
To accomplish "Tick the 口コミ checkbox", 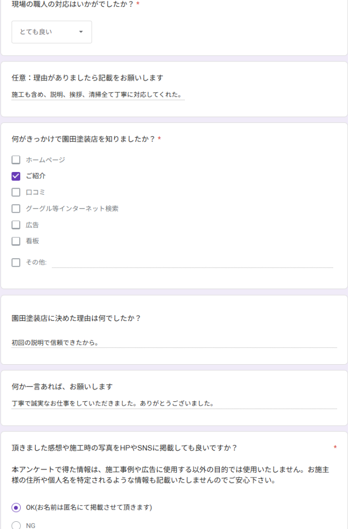I will [x=16, y=192].
